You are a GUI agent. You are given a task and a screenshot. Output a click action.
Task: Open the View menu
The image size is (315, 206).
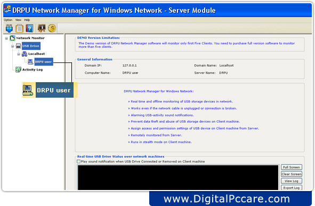tap(18, 20)
